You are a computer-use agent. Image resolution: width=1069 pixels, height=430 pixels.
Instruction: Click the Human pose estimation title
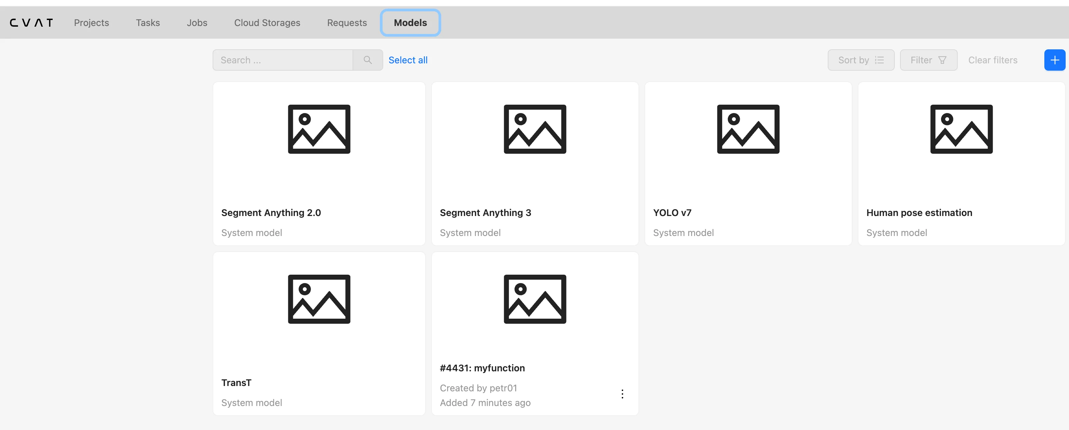pyautogui.click(x=919, y=213)
